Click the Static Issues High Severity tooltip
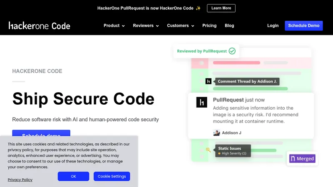Viewport: 333px width, 187px height. (x=233, y=151)
